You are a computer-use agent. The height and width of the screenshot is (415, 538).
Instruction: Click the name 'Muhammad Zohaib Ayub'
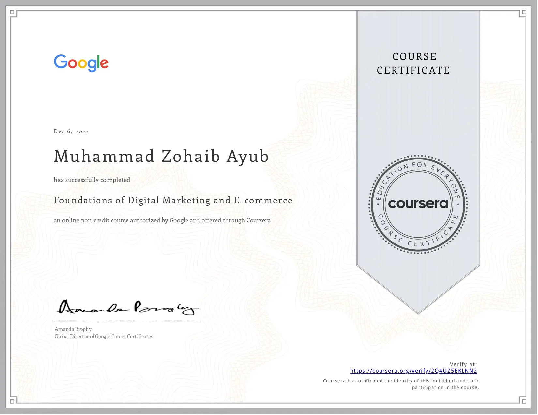161,156
